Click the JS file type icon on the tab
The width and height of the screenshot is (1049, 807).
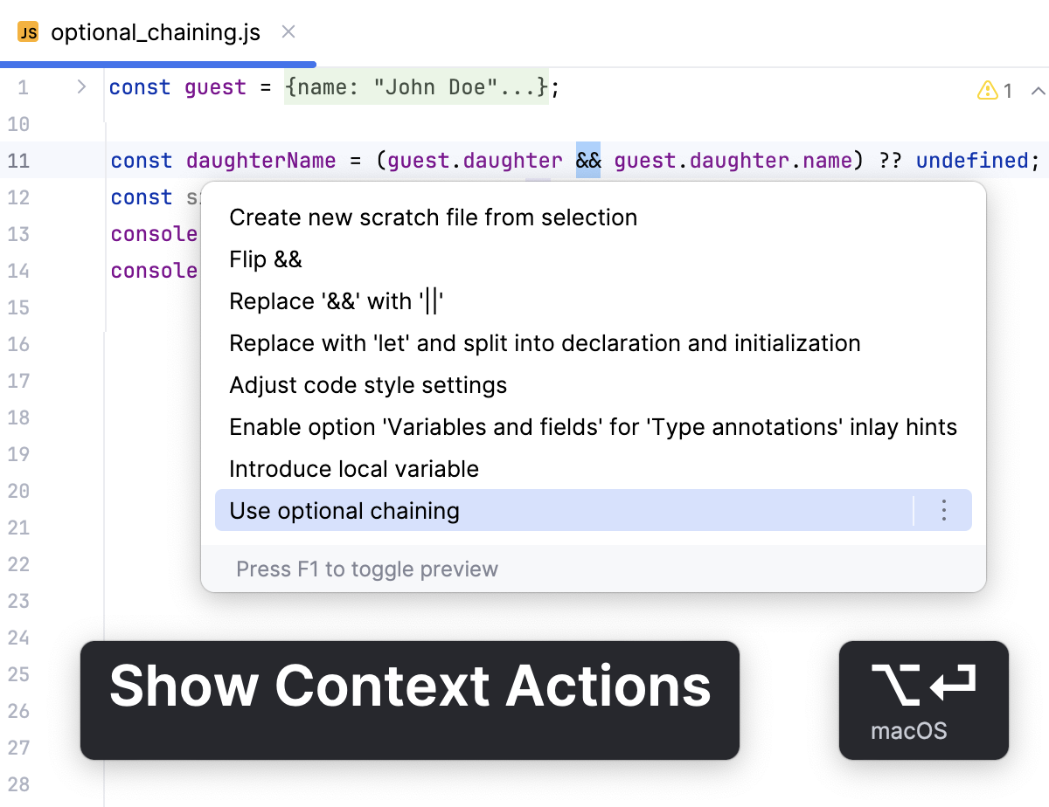[x=29, y=31]
